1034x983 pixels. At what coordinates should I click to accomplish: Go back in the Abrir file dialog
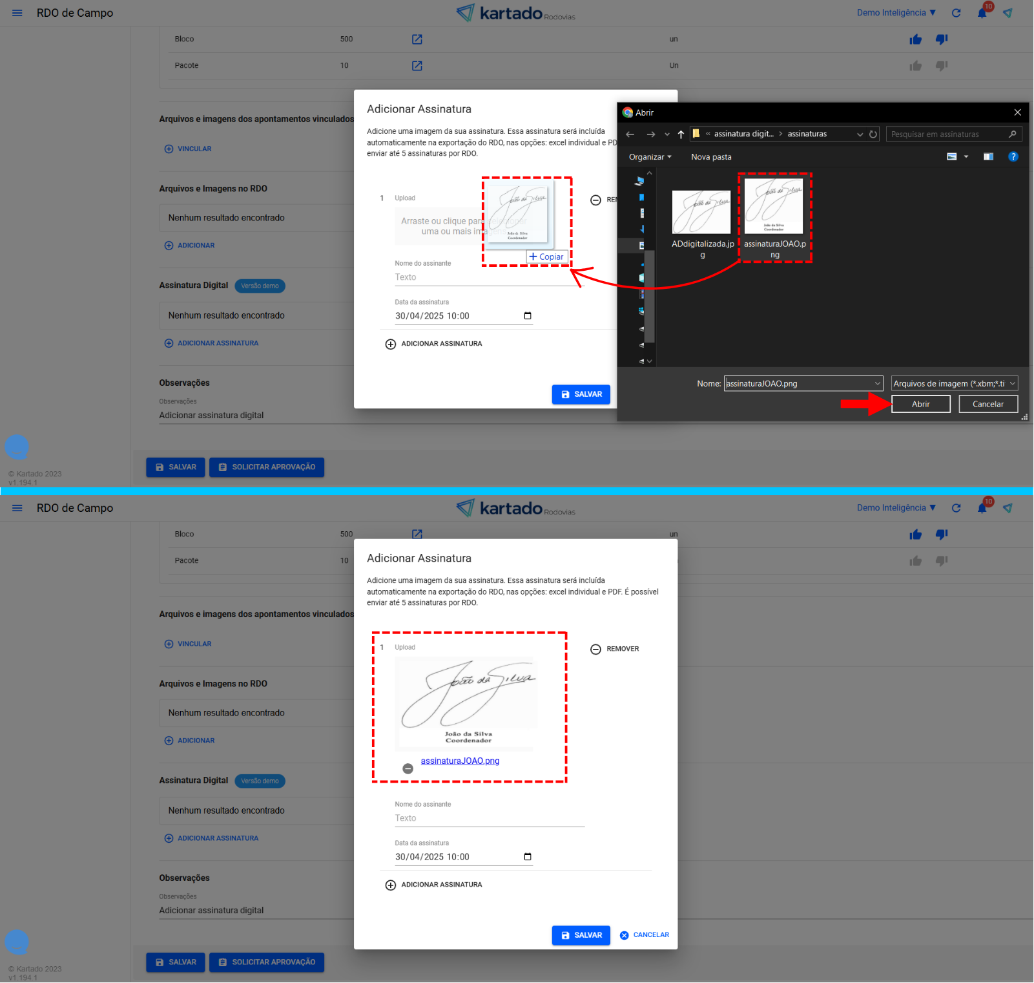pos(630,134)
